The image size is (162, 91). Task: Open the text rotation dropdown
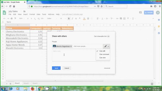click(112, 18)
